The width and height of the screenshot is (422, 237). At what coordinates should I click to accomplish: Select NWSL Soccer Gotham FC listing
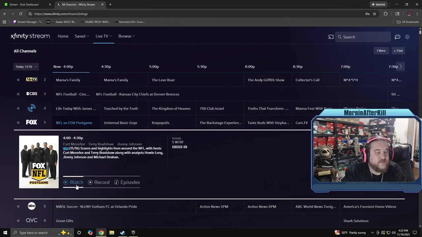pyautogui.click(x=97, y=207)
